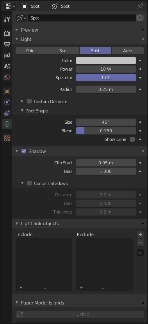
Task: Animate Power property dot
Action: tap(140, 69)
